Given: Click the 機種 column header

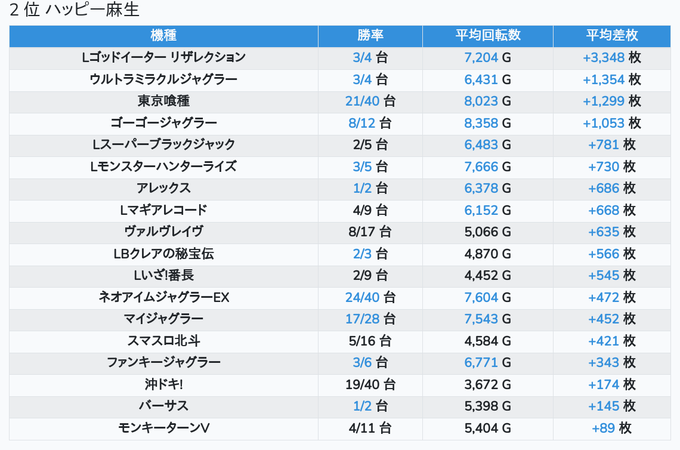Looking at the screenshot, I should [x=163, y=36].
